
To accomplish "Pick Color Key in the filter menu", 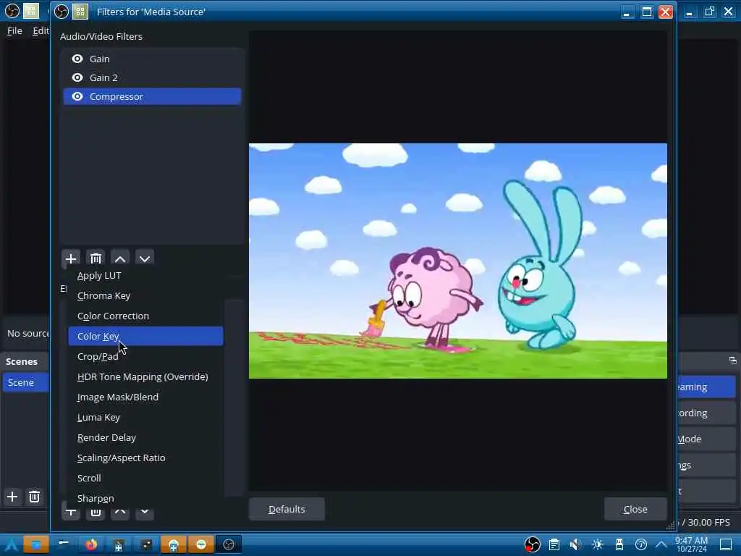I will [x=145, y=336].
